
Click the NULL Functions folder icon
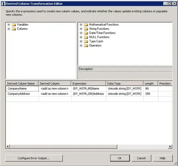(86, 37)
